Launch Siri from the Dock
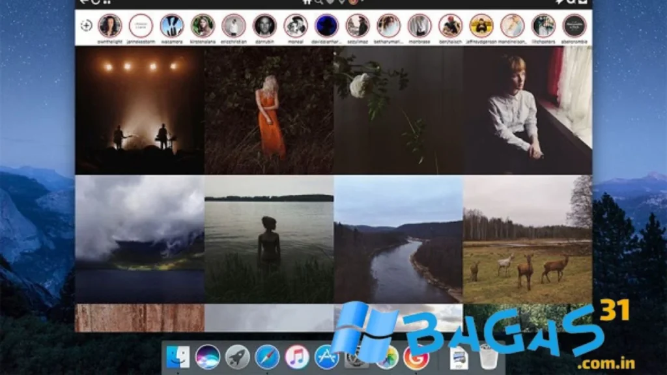The width and height of the screenshot is (667, 375). [208, 357]
